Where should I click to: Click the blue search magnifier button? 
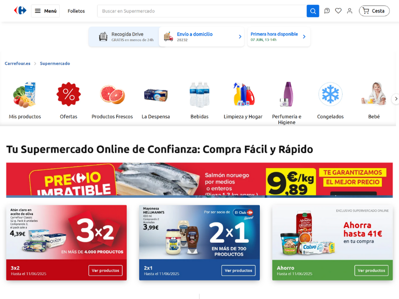(x=313, y=11)
